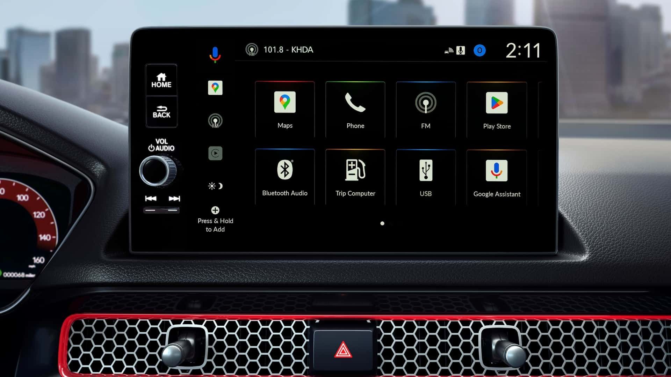
Task: Access USB media source
Action: tap(425, 177)
